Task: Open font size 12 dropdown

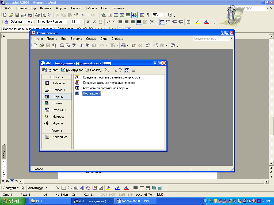Action: (82, 22)
